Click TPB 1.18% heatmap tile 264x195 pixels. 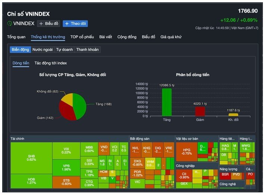[x=89, y=173]
